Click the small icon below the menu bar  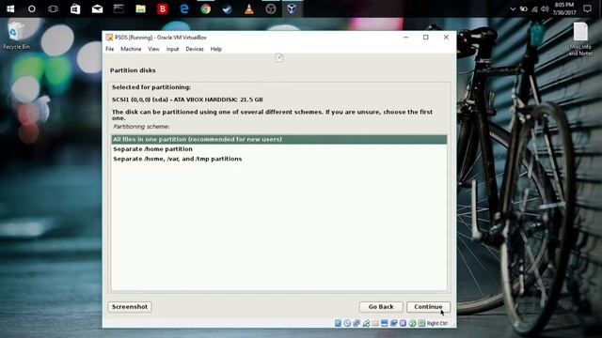pos(279,58)
